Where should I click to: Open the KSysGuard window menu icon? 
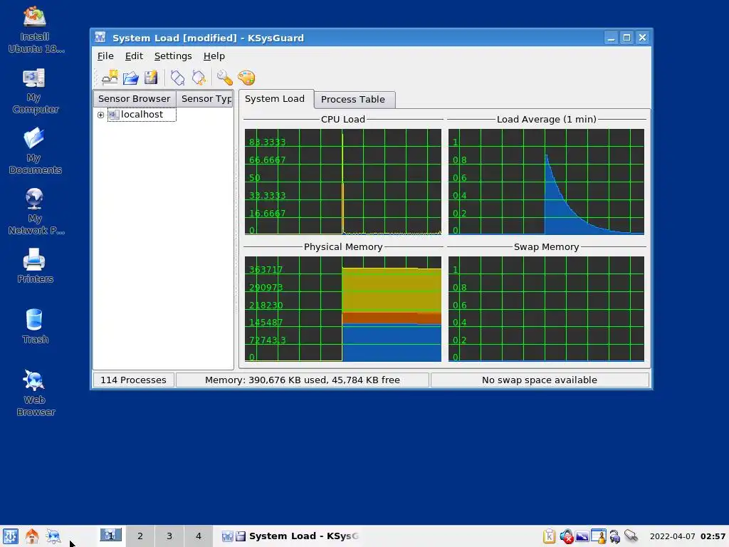[x=100, y=37]
